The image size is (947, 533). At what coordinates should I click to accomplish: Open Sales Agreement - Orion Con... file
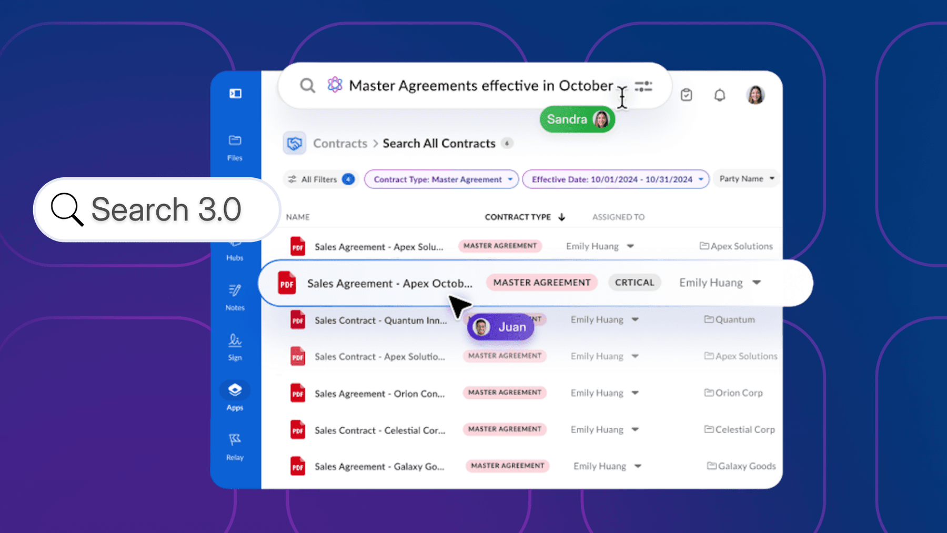[x=380, y=394]
